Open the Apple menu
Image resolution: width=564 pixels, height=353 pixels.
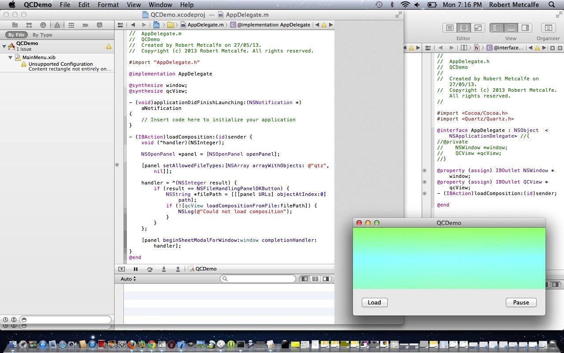[x=12, y=5]
